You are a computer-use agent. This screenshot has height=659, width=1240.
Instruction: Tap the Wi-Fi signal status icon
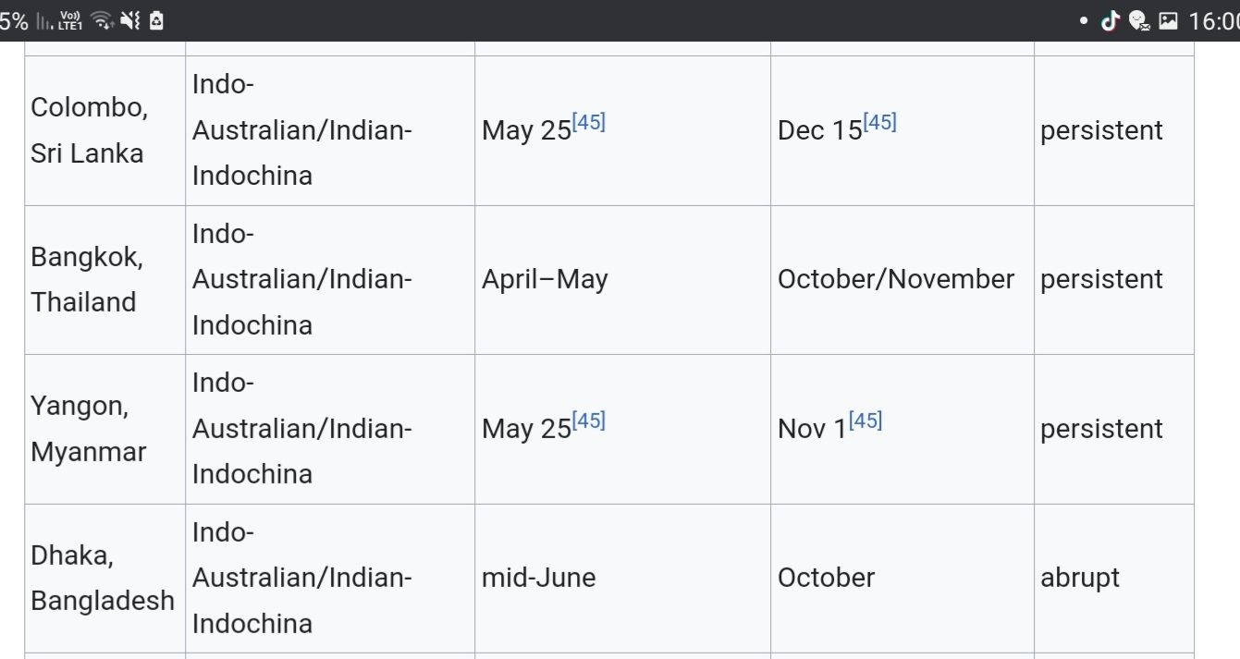(103, 20)
